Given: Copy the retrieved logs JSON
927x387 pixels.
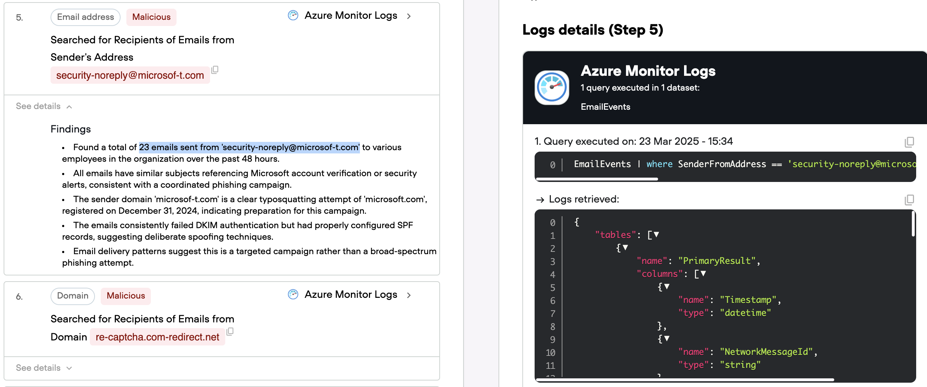Looking at the screenshot, I should (909, 200).
